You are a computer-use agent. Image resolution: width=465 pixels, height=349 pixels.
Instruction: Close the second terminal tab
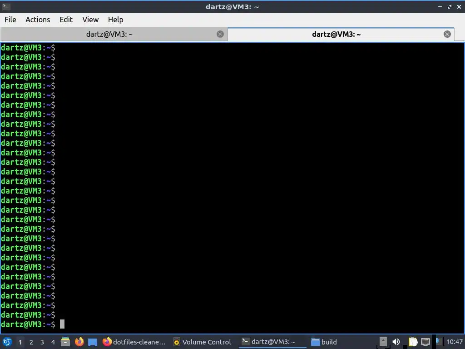[447, 34]
